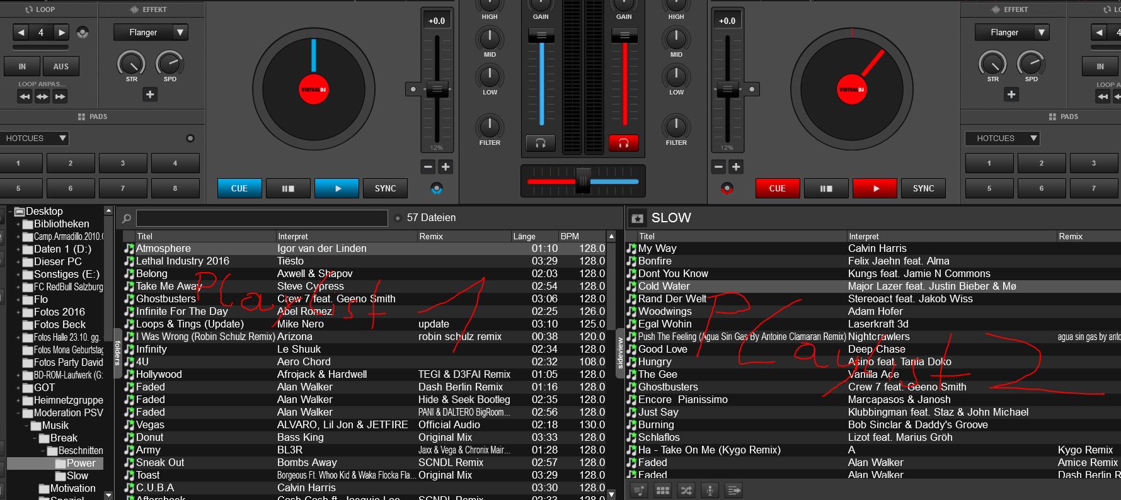Screen dimensions: 1121x500
Task: Toggle right deck pitch reset dot
Action: (752, 89)
